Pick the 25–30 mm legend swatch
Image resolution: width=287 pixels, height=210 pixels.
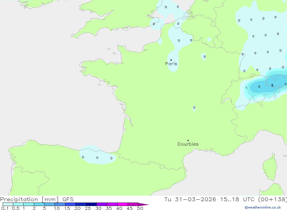coord(91,204)
